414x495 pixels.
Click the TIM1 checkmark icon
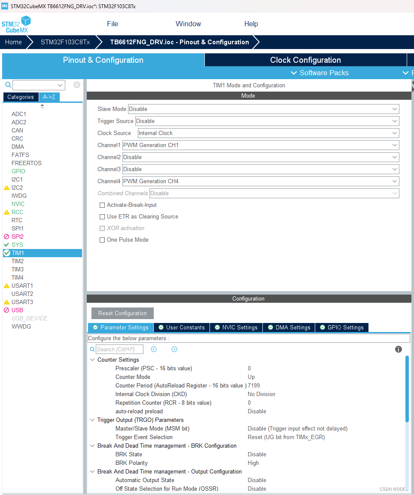(x=6, y=253)
